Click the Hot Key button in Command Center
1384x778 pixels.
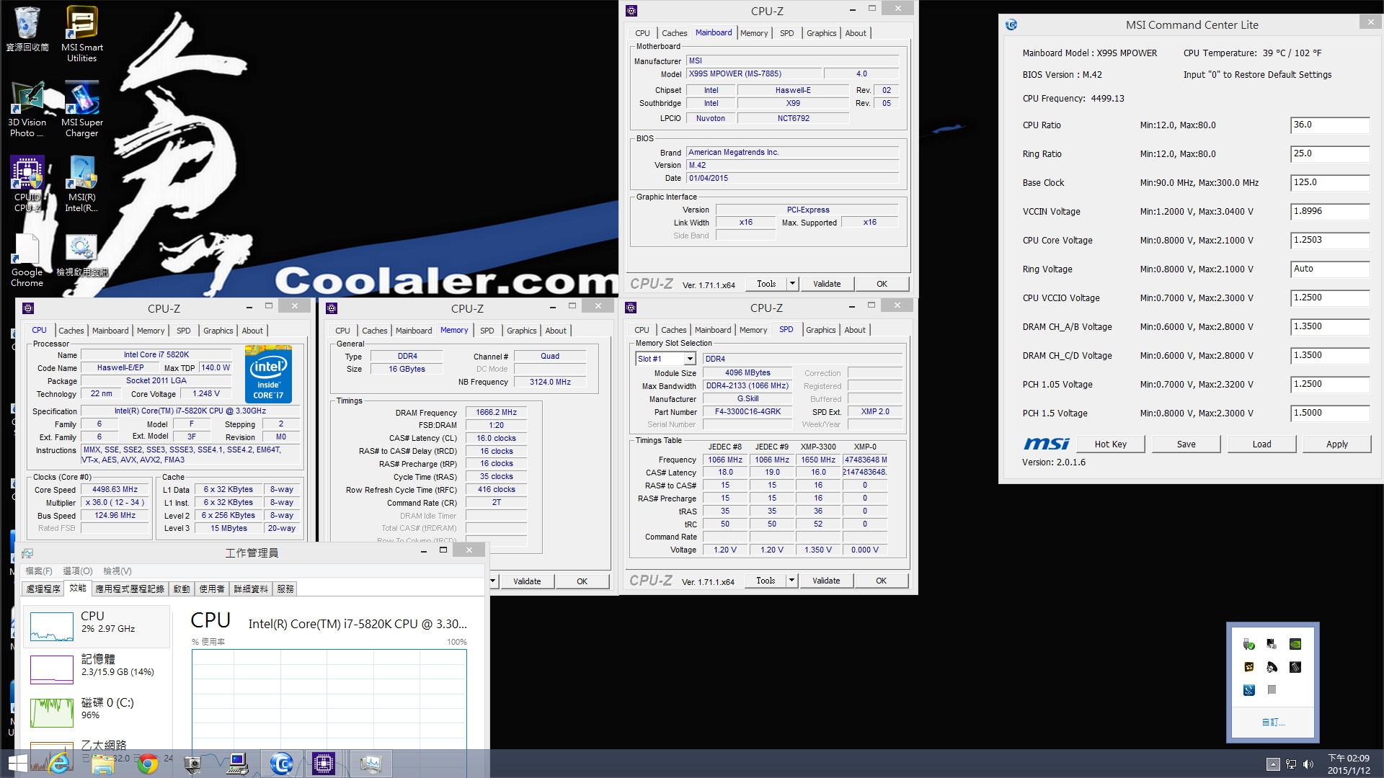pos(1110,444)
